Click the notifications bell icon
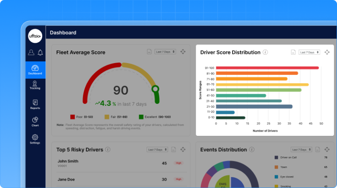 (x=40, y=53)
